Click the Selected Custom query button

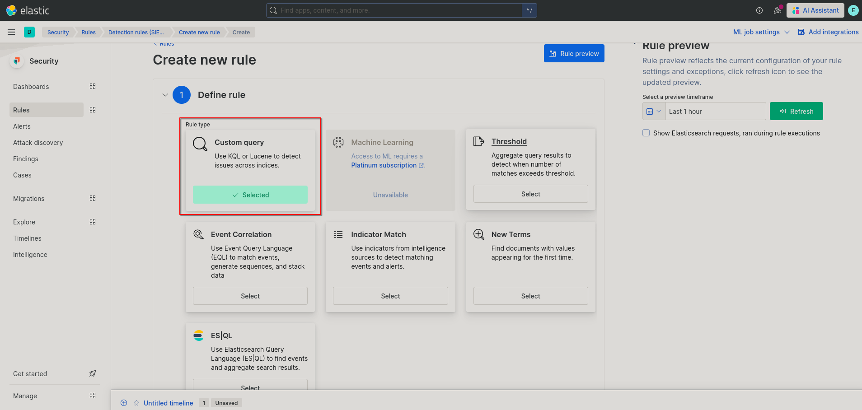tap(250, 195)
